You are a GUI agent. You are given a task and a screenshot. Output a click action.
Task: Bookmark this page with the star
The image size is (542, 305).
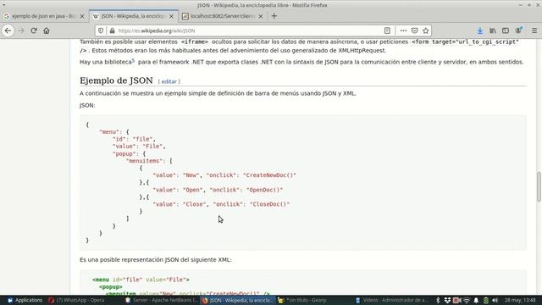pyautogui.click(x=425, y=30)
